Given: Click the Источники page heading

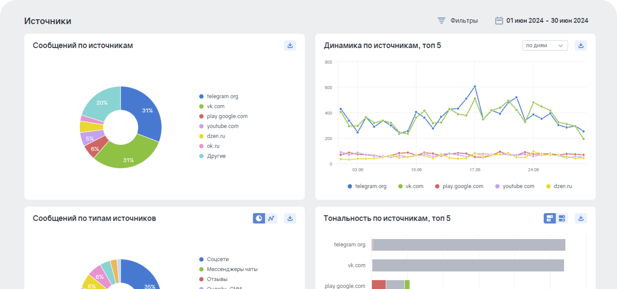Looking at the screenshot, I should [x=48, y=21].
